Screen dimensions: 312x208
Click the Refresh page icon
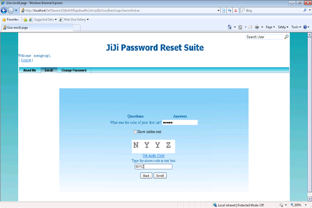pos(230,10)
